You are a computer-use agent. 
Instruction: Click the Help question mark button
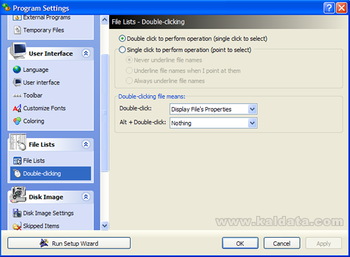(329, 8)
